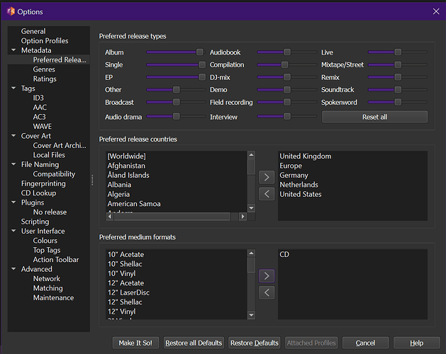
Task: Open the Fingerprinting options page
Action: (x=43, y=183)
